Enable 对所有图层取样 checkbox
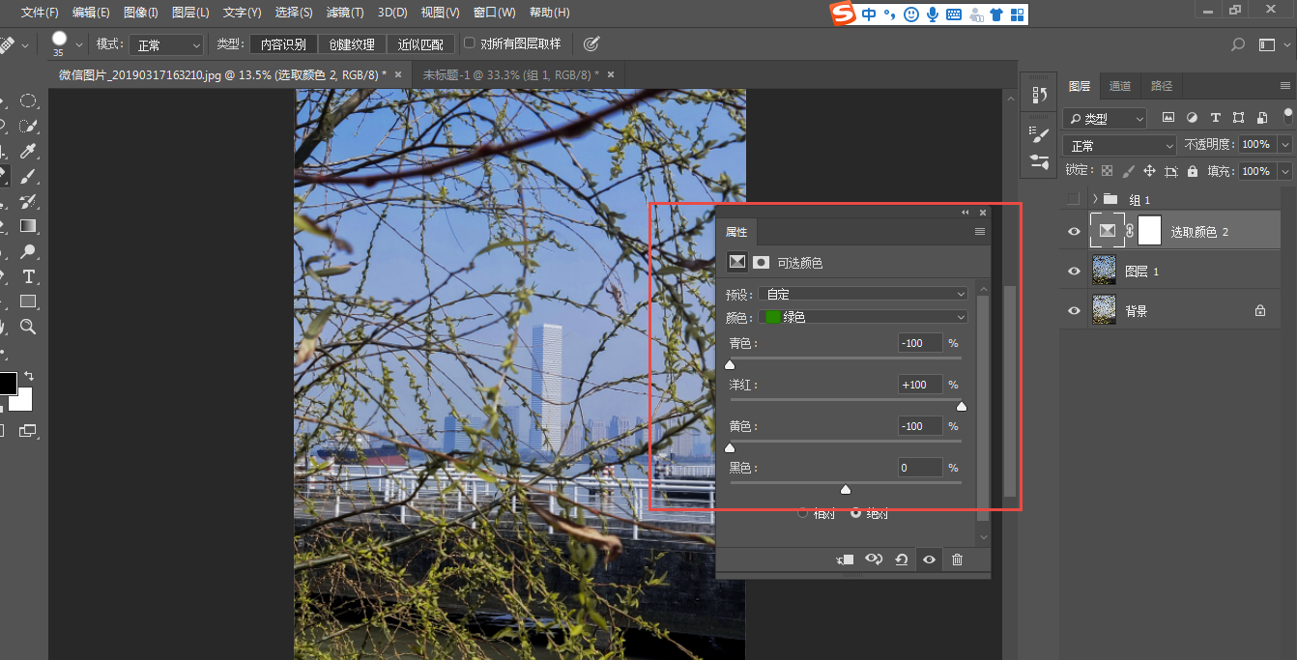The height and width of the screenshot is (660, 1297). click(470, 43)
